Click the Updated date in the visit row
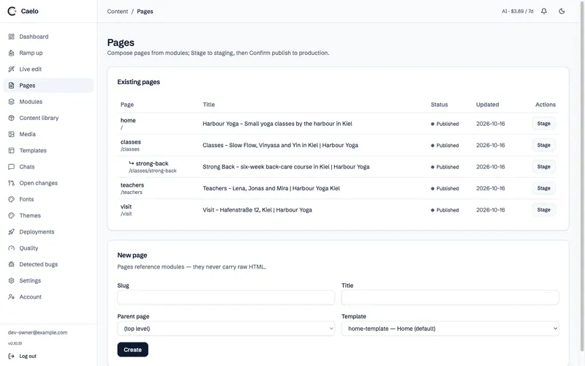Viewport: 585px width, 366px height. point(490,210)
